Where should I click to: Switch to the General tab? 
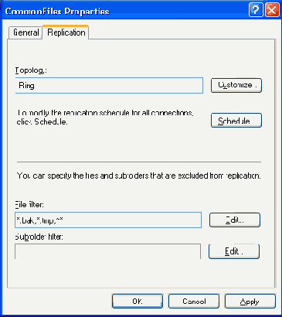25,32
